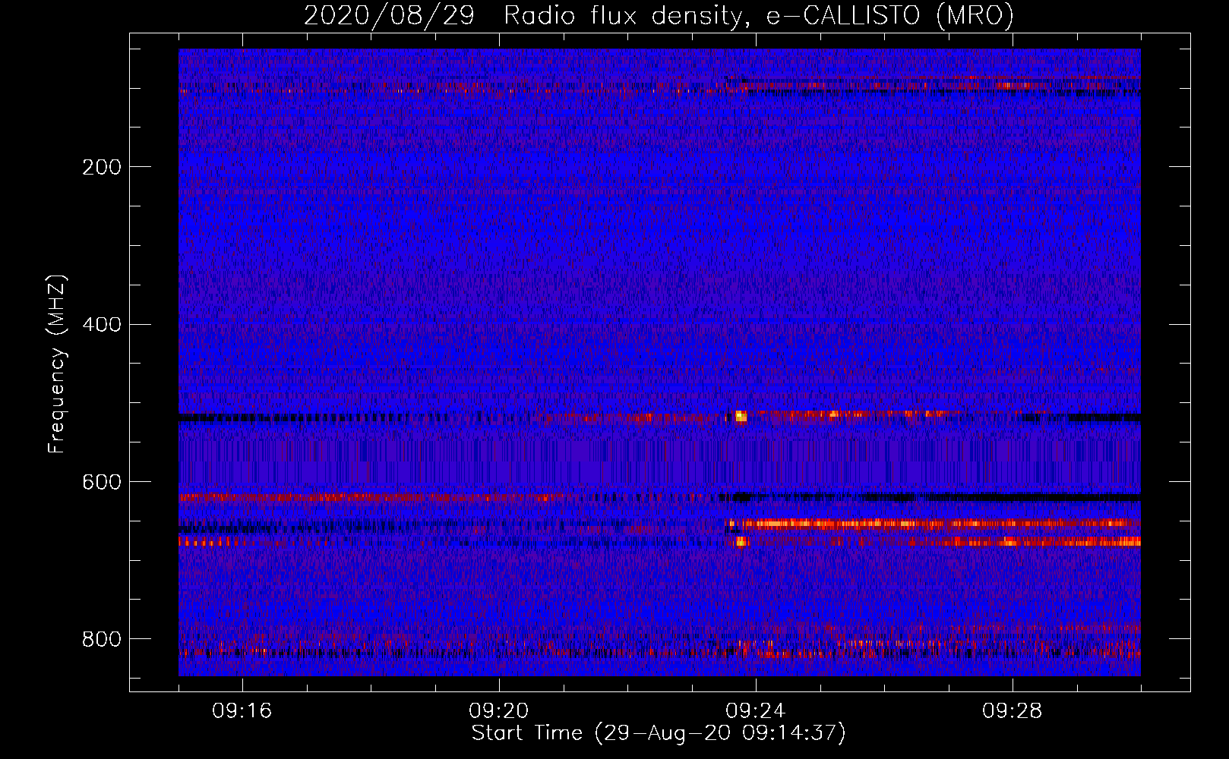The height and width of the screenshot is (759, 1229).
Task: Select the 200 frequency tick label
Action: point(102,167)
